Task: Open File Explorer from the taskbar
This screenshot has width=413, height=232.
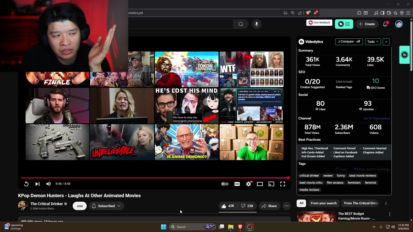Action: 231,227
